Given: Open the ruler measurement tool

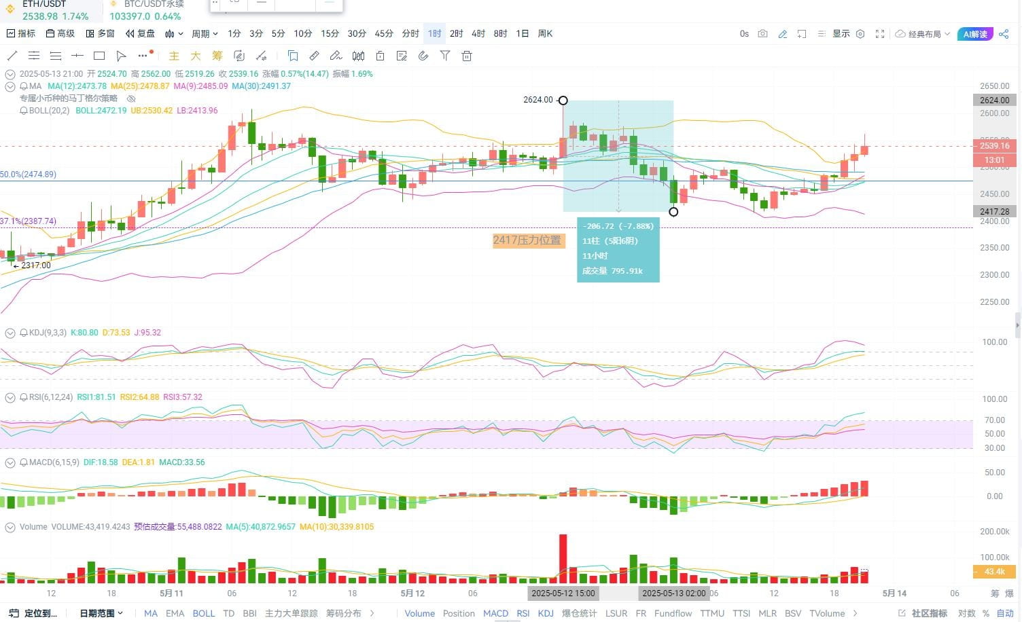Looking at the screenshot, I should 314,56.
